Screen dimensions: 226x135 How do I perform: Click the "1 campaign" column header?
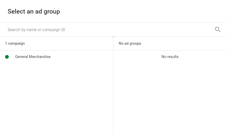point(15,43)
